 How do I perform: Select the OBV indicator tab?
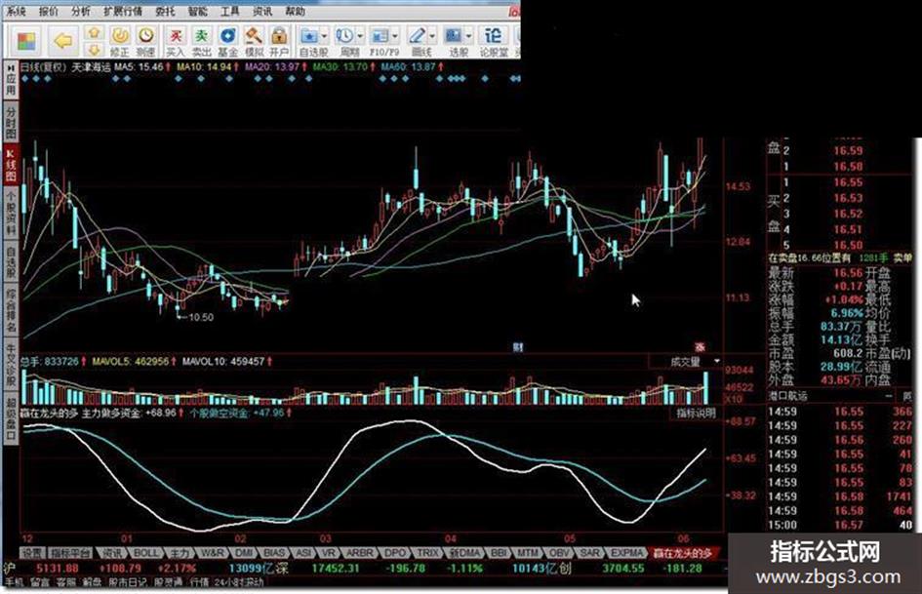click(559, 553)
